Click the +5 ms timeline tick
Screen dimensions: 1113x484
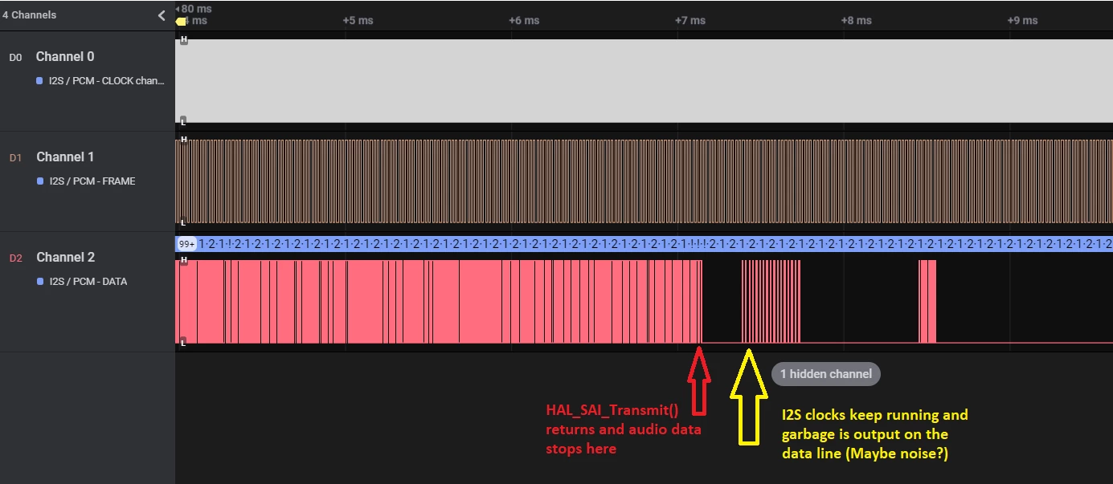pos(358,21)
